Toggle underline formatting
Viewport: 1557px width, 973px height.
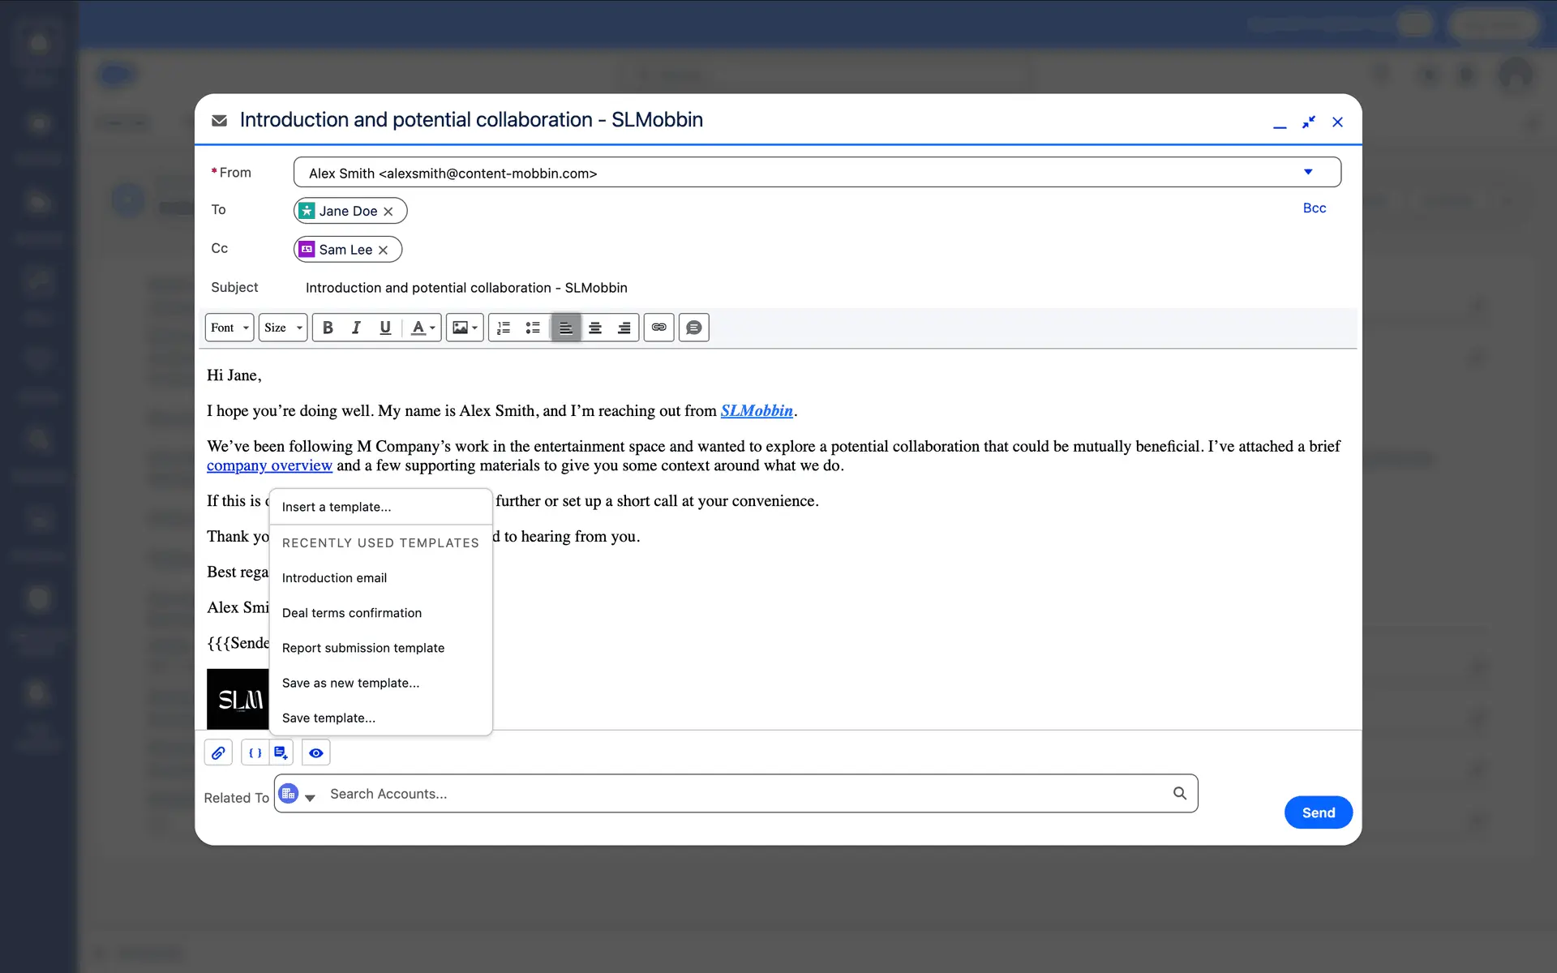click(385, 328)
